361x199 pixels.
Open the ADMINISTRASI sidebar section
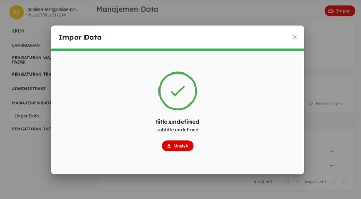(x=29, y=89)
